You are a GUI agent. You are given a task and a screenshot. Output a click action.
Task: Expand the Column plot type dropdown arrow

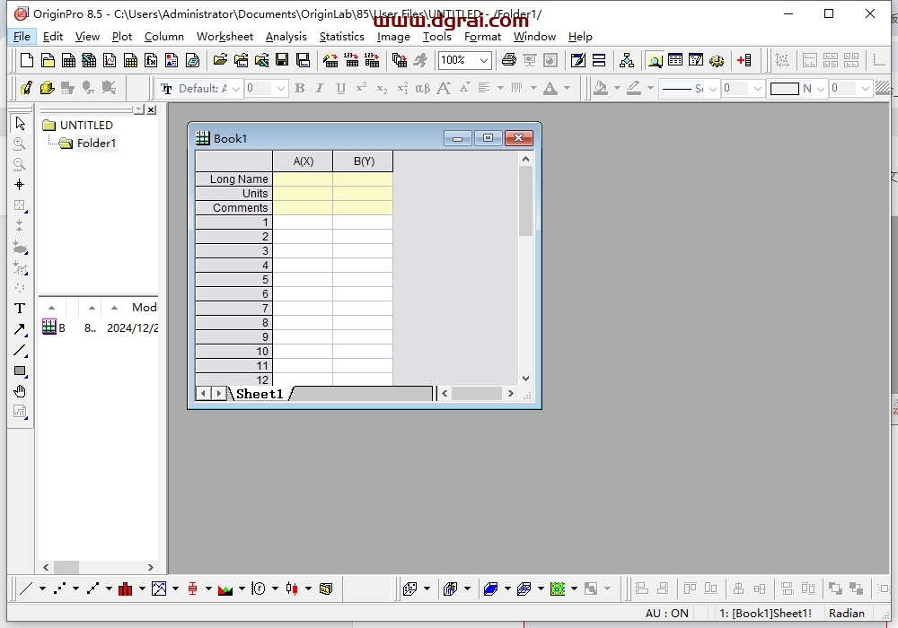pos(142,589)
